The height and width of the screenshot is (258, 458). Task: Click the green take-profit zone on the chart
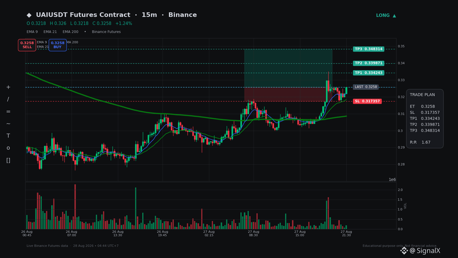coord(288,68)
